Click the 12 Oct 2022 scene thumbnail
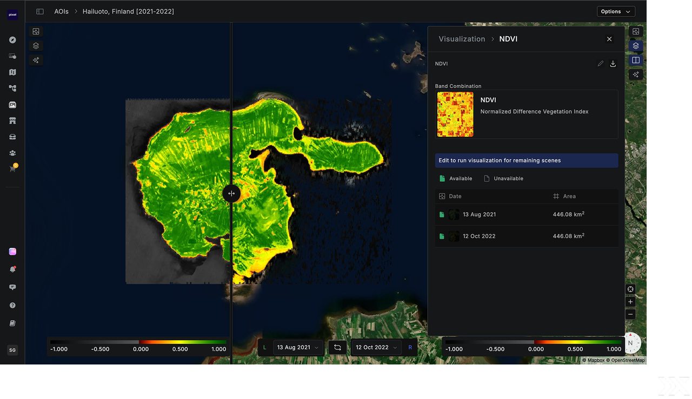The width and height of the screenshot is (692, 399). (x=454, y=236)
